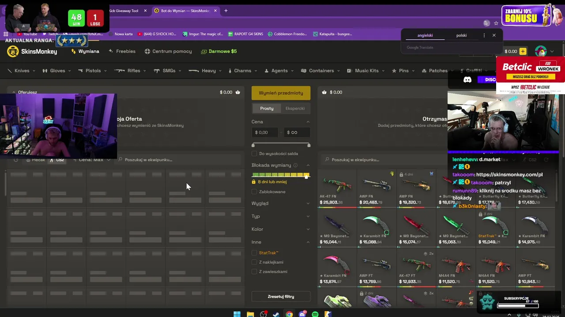Open the Rifles category dropdown
The image size is (565, 317).
130,70
